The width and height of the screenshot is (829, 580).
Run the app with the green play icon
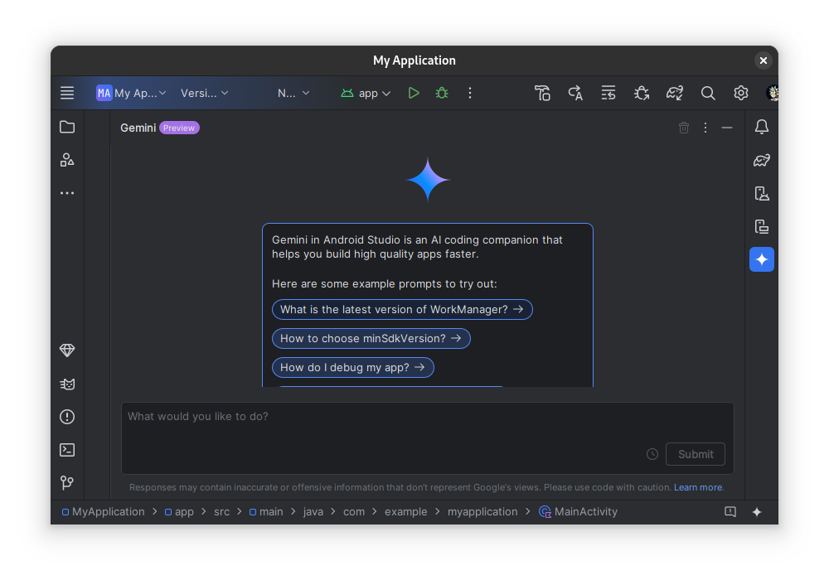pyautogui.click(x=414, y=93)
